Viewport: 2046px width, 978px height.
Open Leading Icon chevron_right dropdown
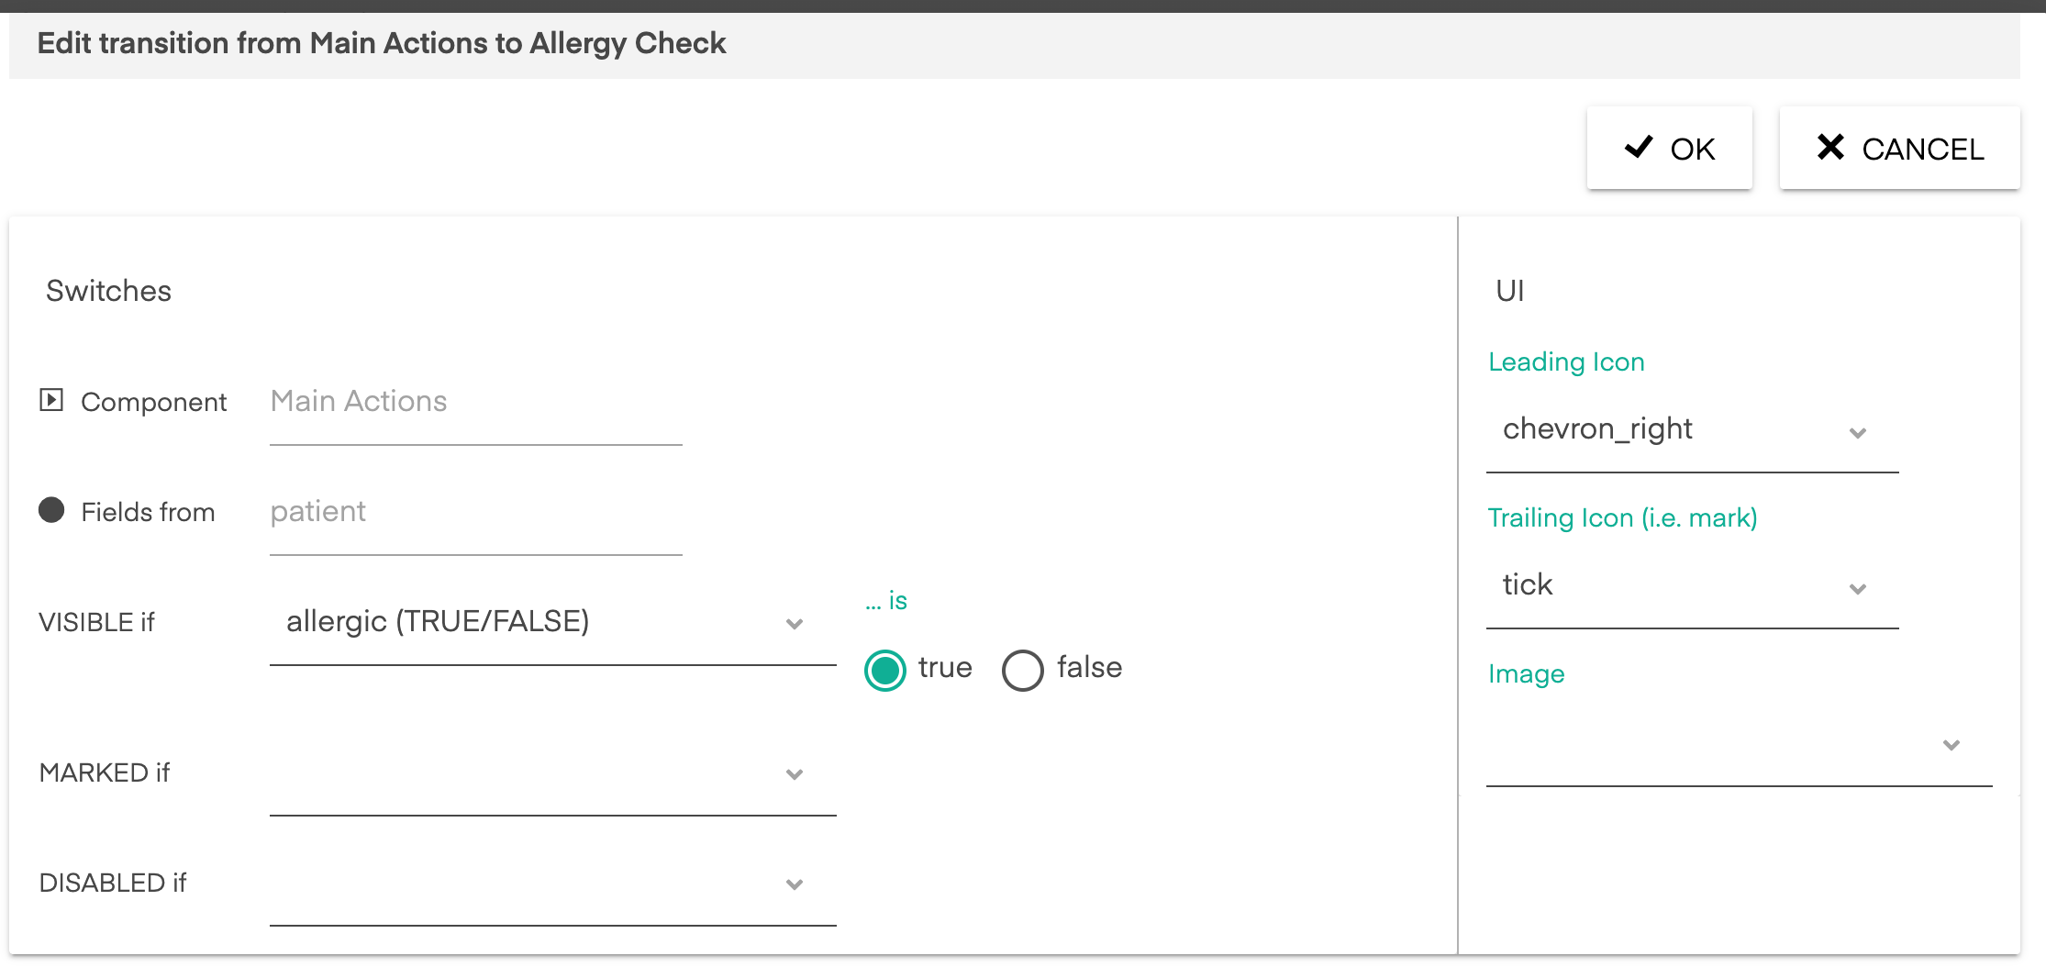click(1692, 430)
